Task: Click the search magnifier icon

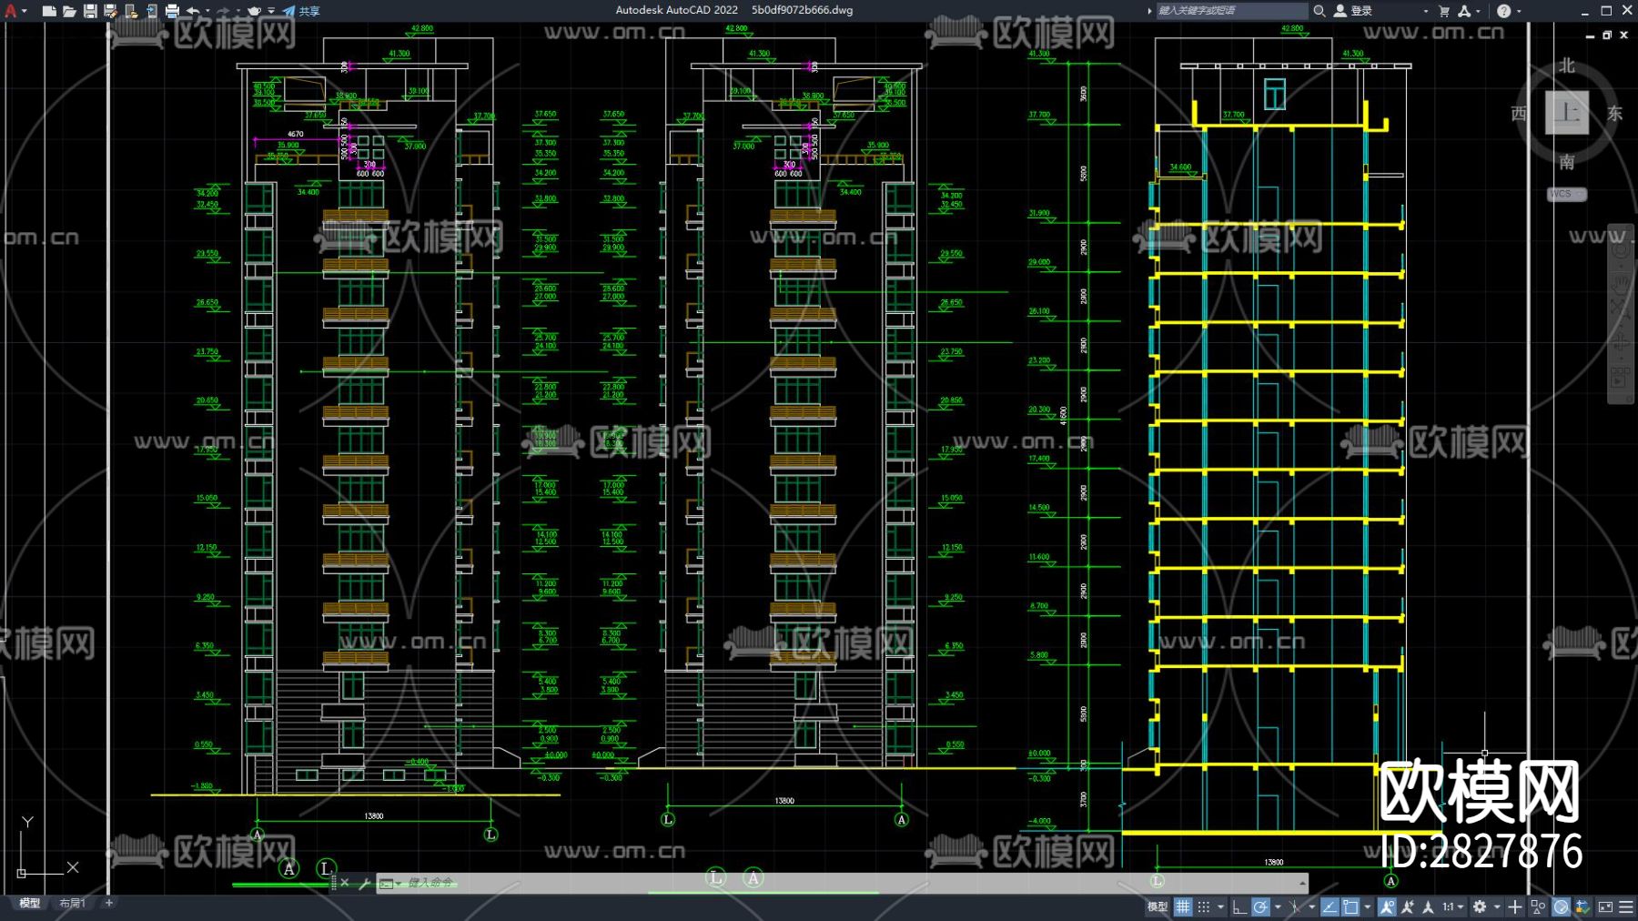Action: [1319, 11]
